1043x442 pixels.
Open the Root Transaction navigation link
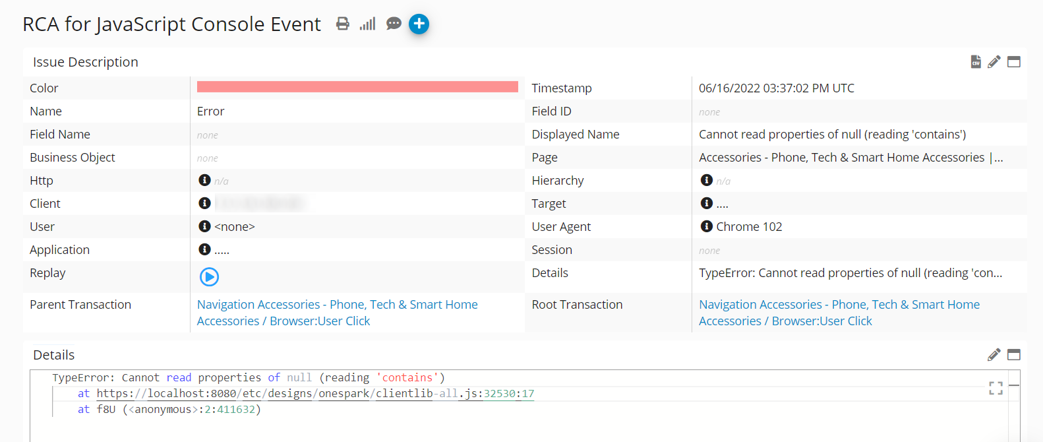coord(839,313)
